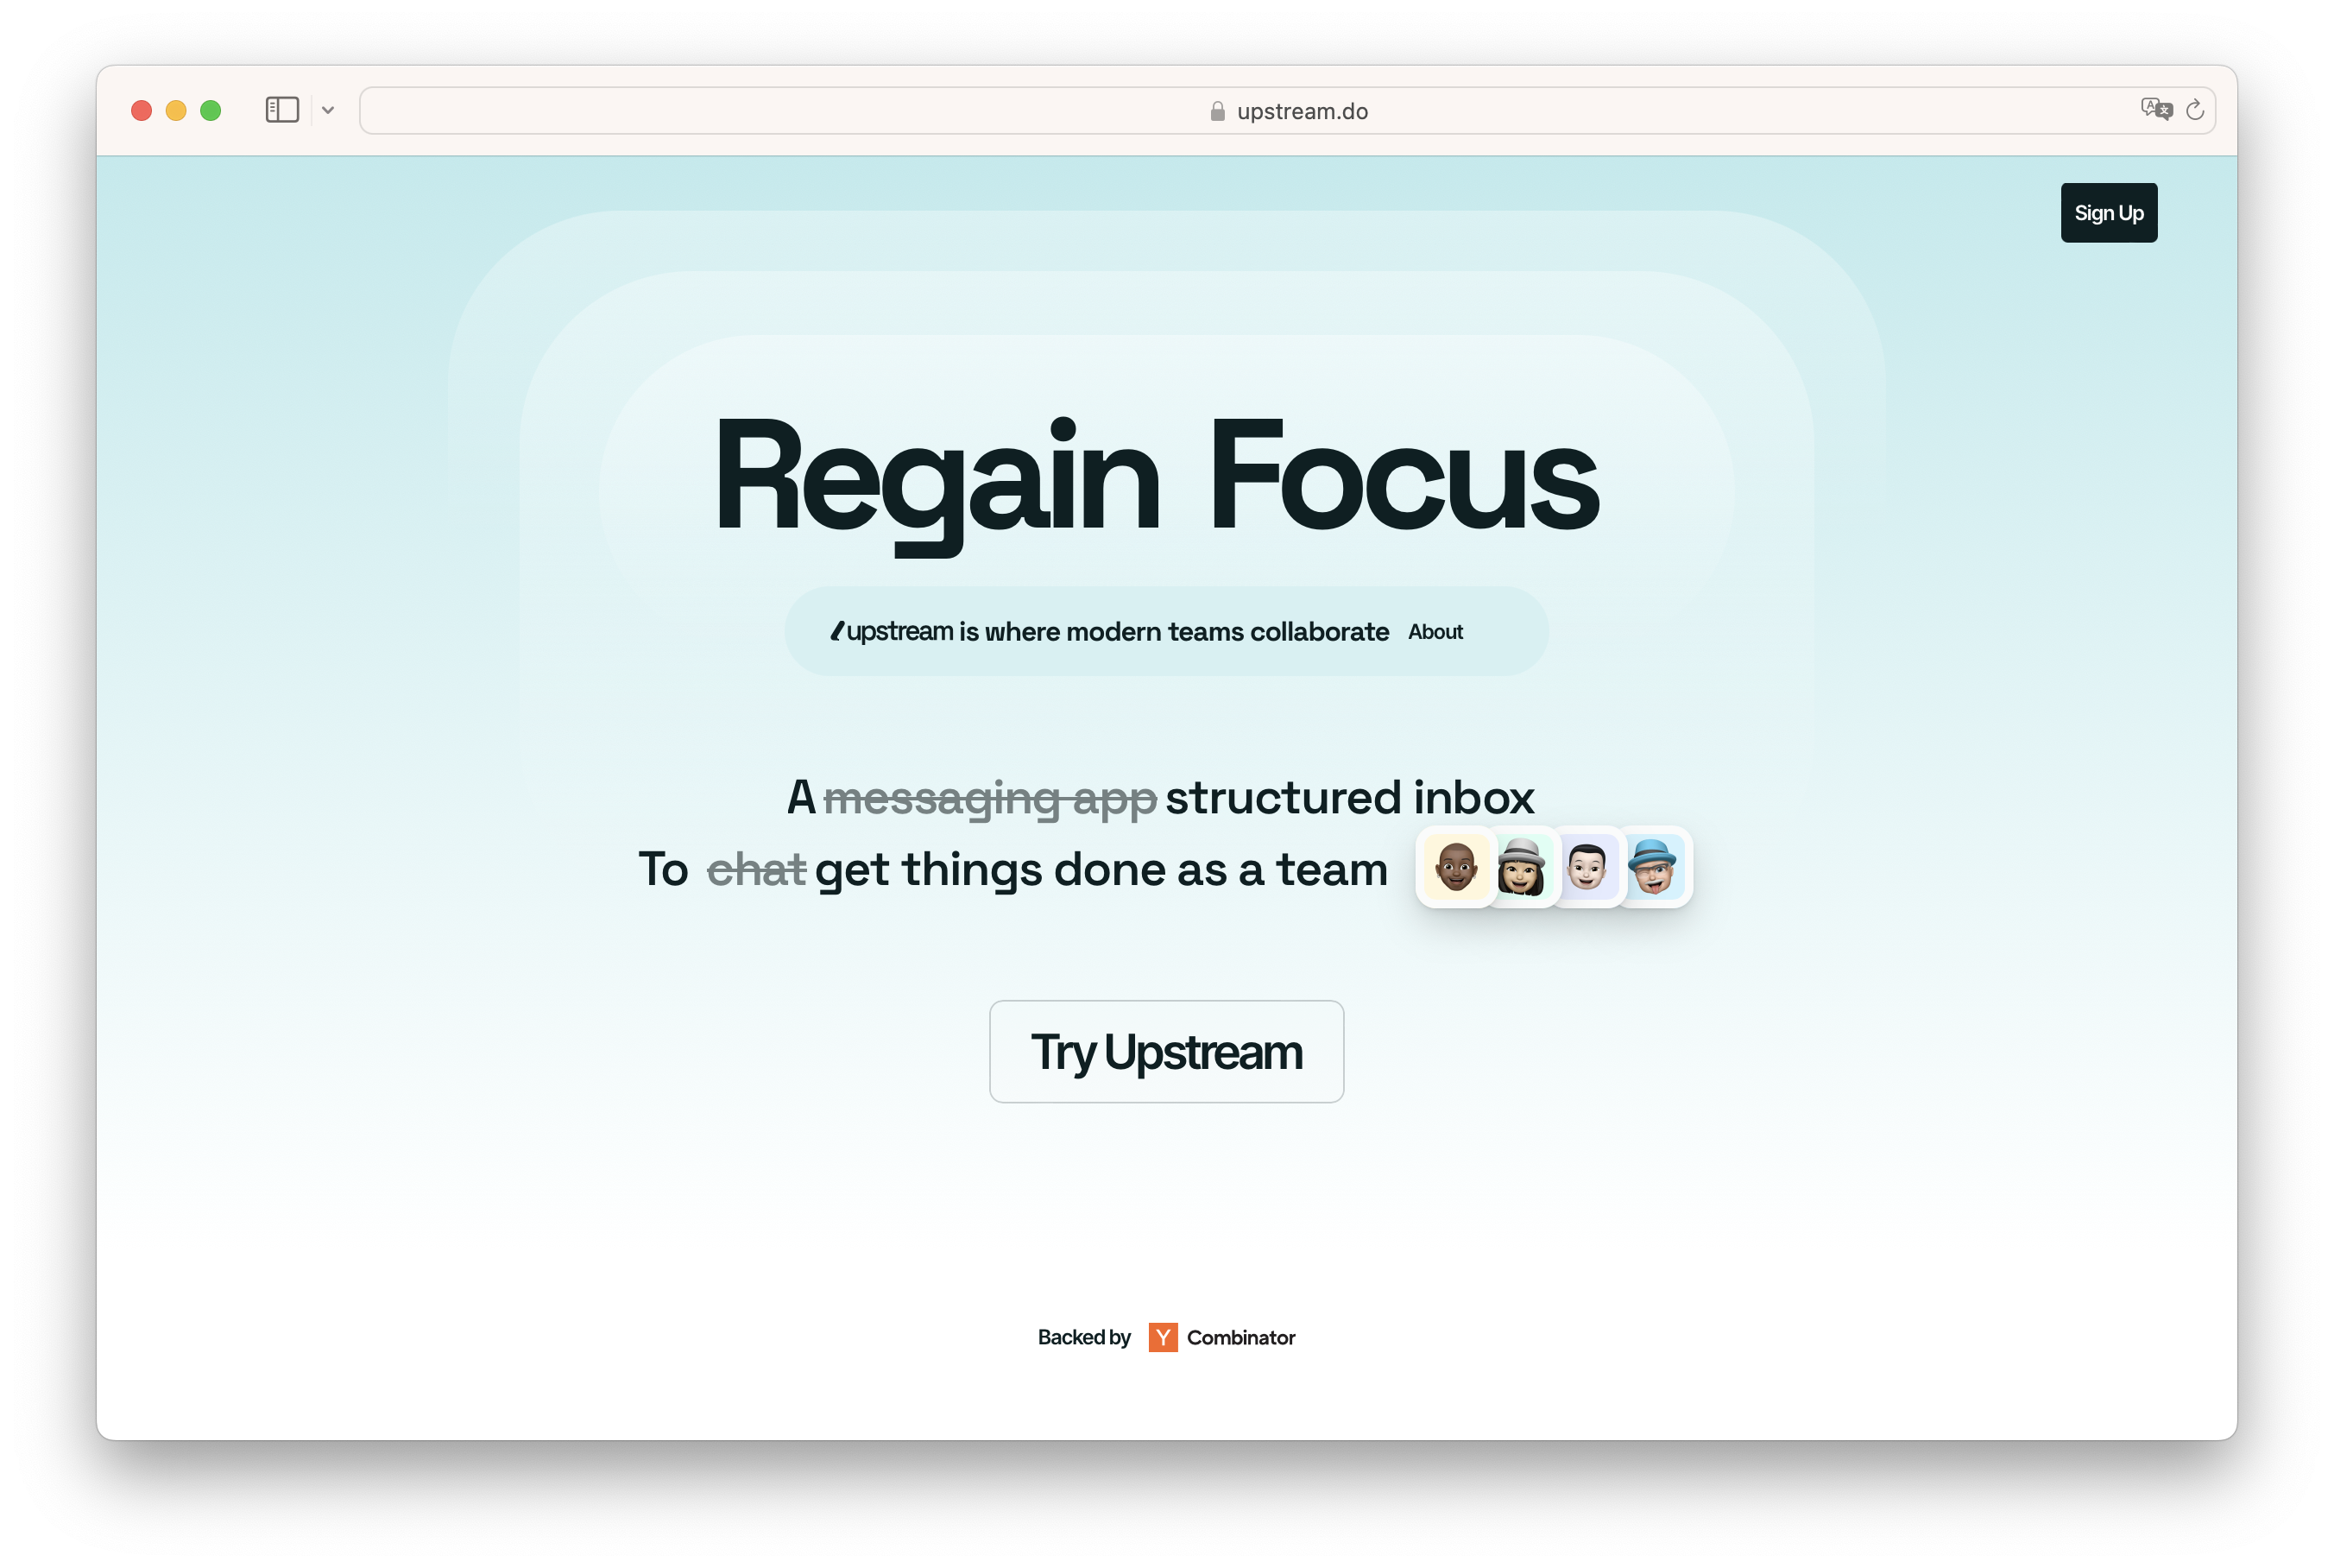Click the translate page icon
2334x1568 pixels.
(2156, 109)
